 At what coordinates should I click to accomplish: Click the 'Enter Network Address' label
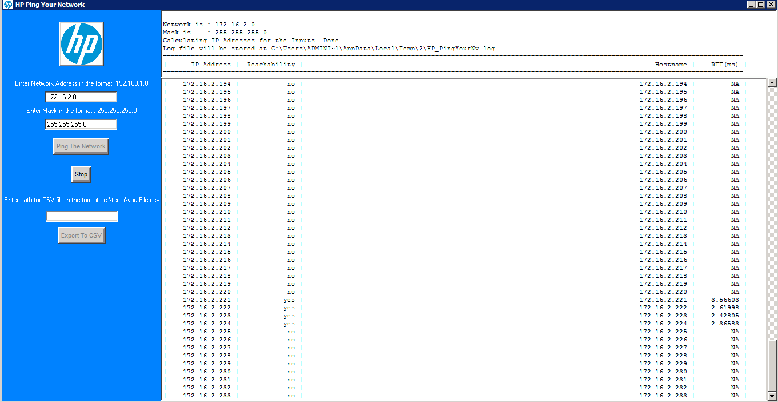(x=81, y=83)
